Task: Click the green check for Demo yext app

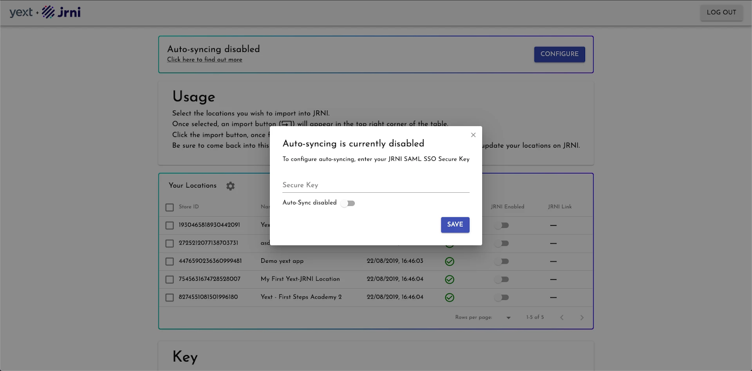Action: pos(449,261)
